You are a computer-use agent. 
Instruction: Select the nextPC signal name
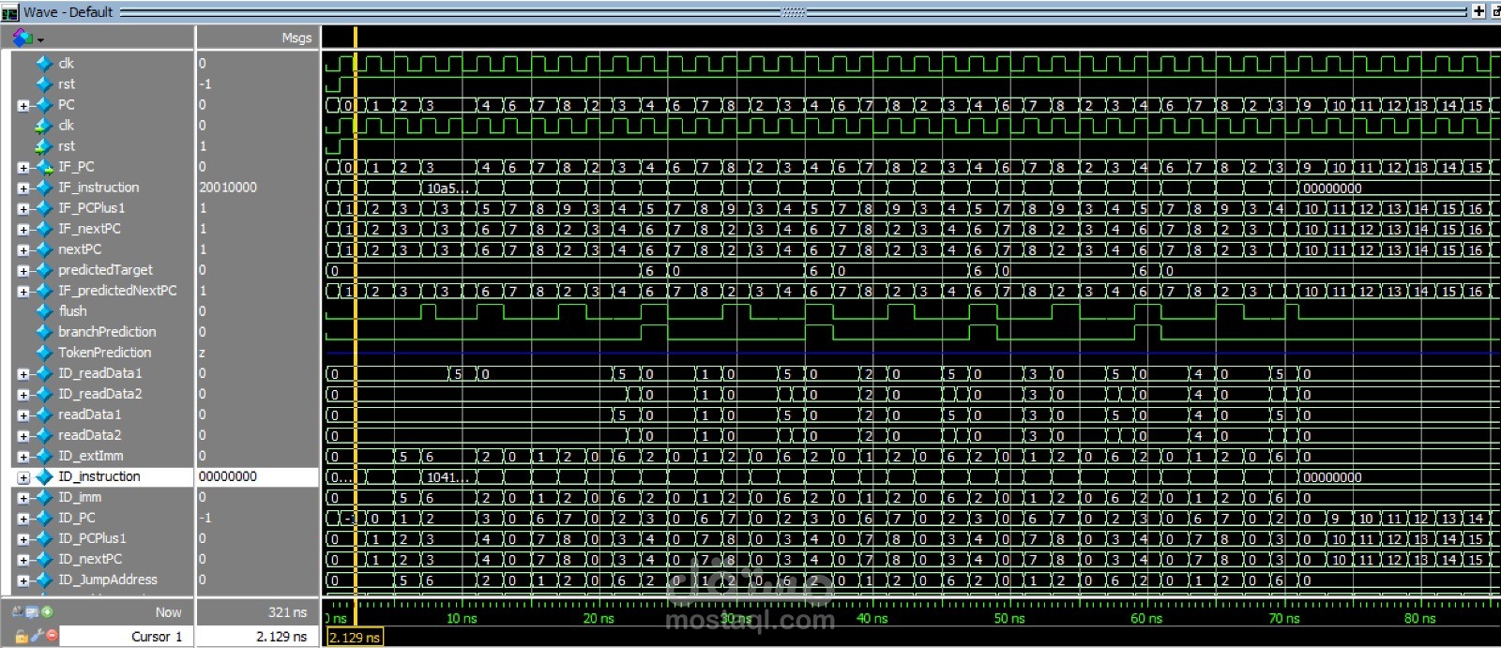pos(79,249)
